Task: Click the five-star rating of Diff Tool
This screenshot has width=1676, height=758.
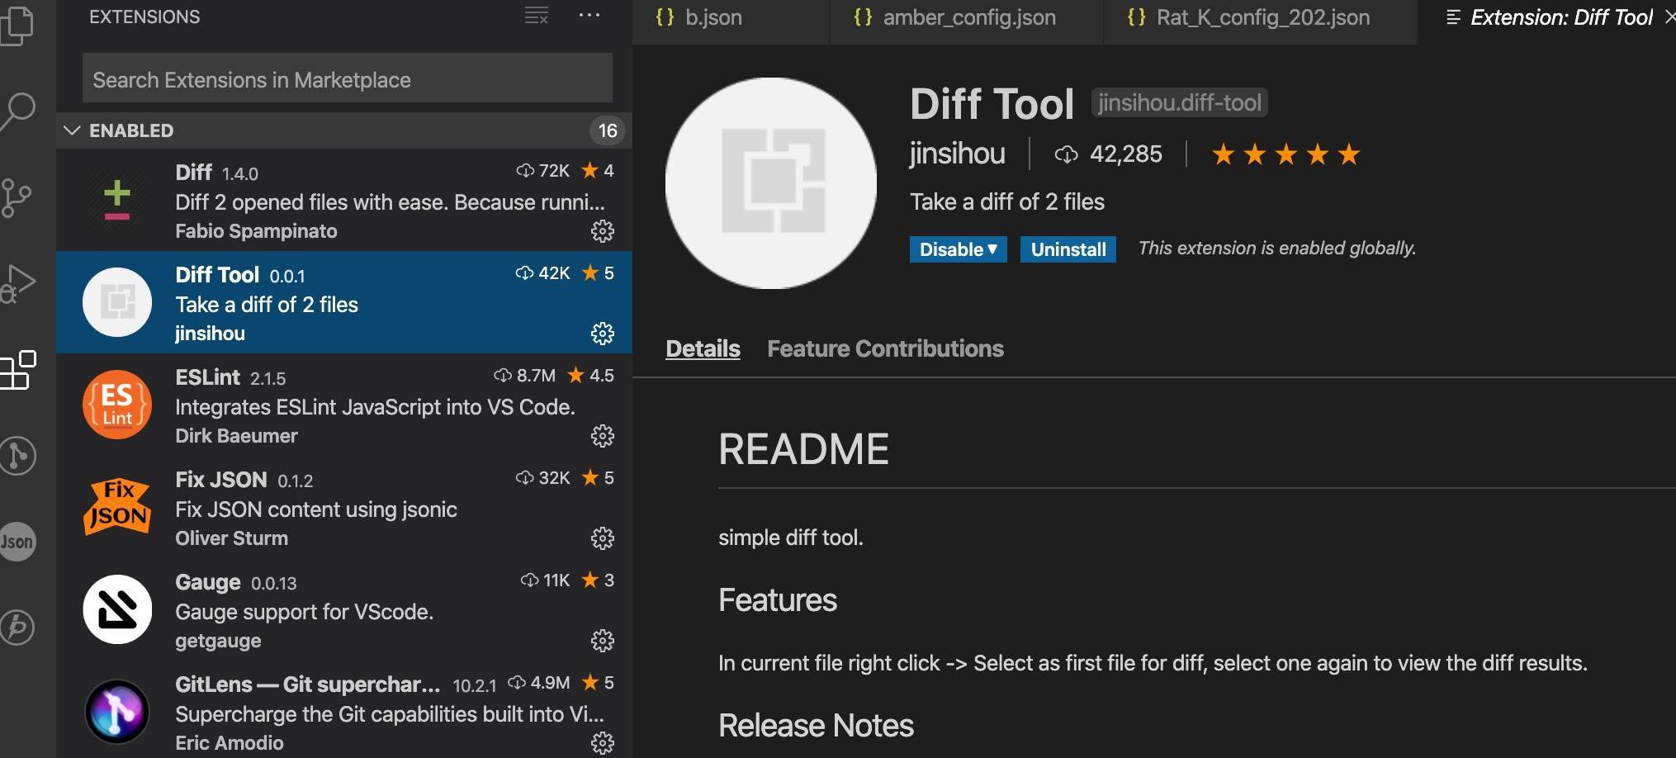Action: click(x=1285, y=154)
